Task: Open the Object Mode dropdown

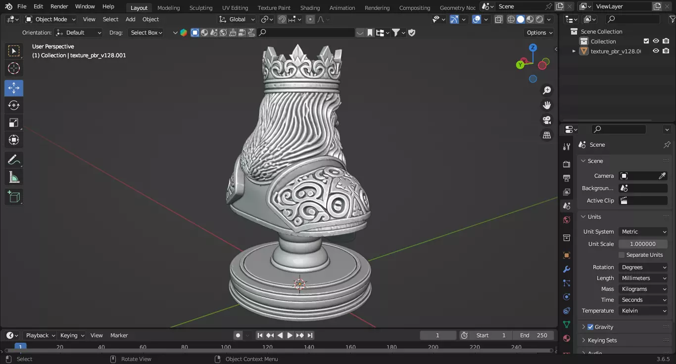Action: 50,19
